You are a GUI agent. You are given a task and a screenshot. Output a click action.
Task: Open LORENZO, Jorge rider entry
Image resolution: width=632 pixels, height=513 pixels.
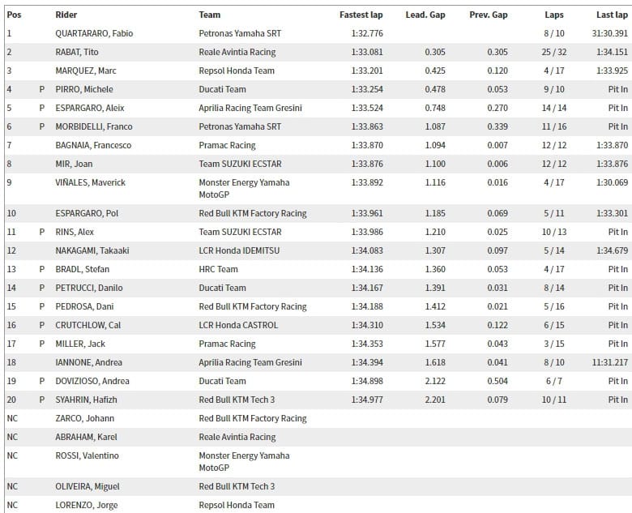click(86, 505)
